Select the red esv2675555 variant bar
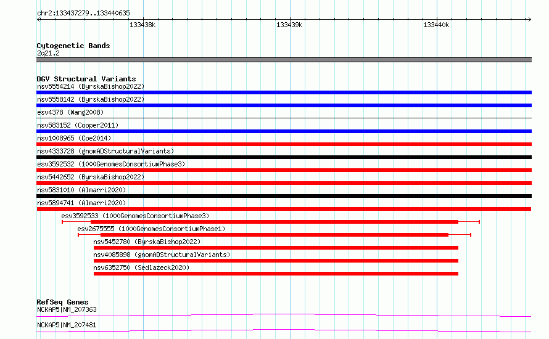This screenshot has height=339, width=549. pyautogui.click(x=274, y=235)
